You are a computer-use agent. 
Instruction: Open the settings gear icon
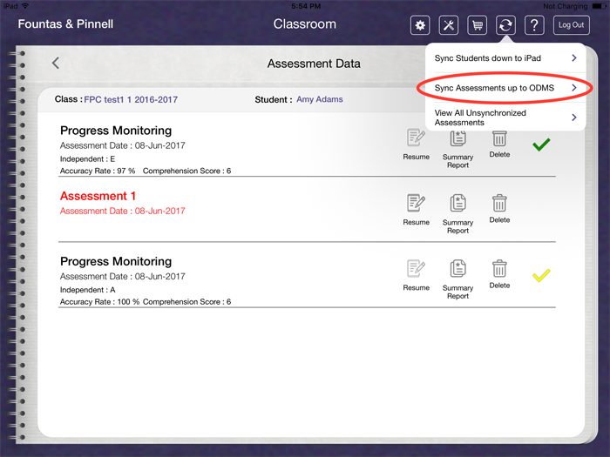pyautogui.click(x=420, y=25)
